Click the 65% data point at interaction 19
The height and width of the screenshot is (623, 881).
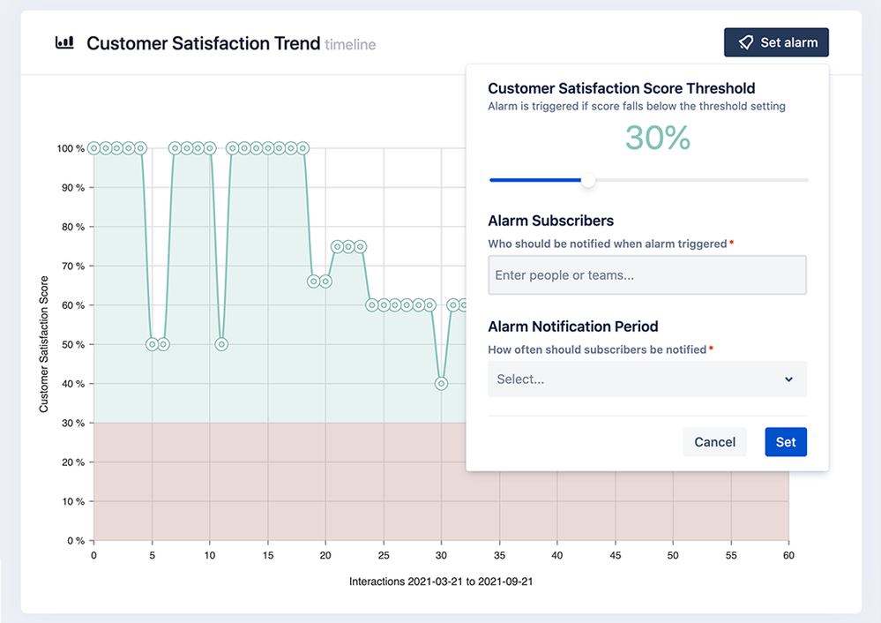314,281
